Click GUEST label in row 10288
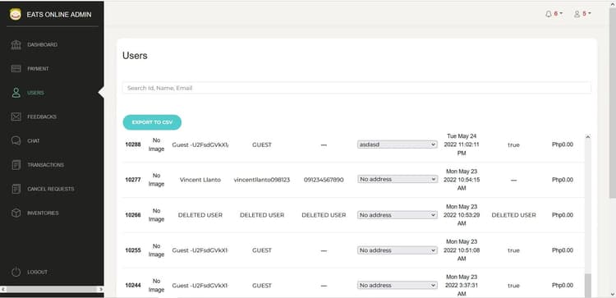The height and width of the screenshot is (298, 616). [262, 144]
